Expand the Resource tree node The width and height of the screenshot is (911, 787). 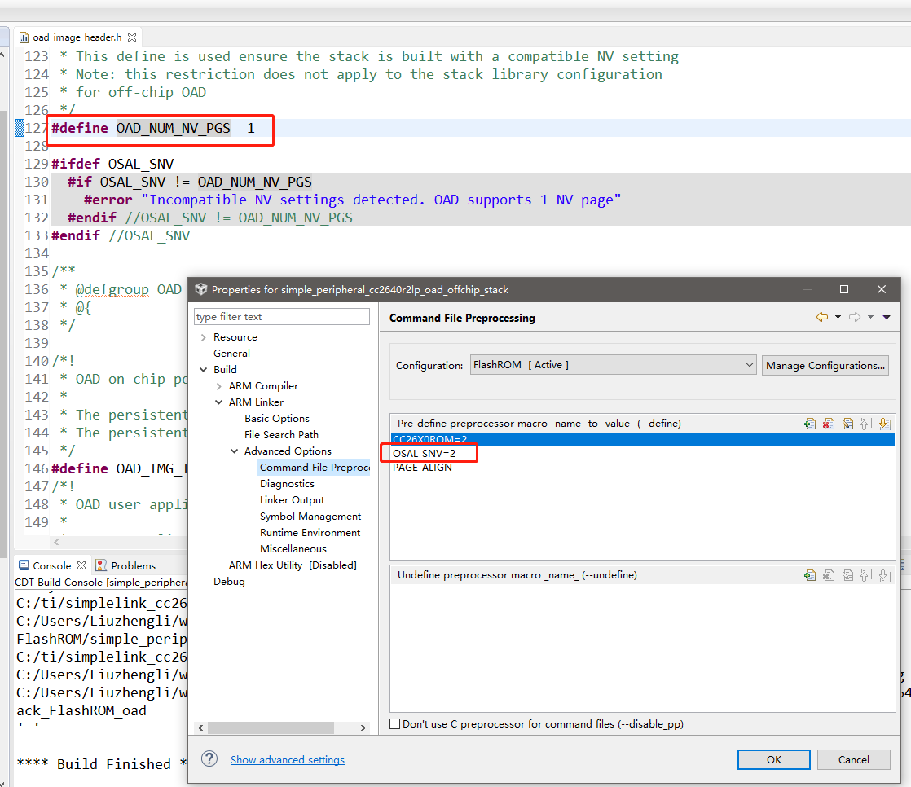[203, 337]
